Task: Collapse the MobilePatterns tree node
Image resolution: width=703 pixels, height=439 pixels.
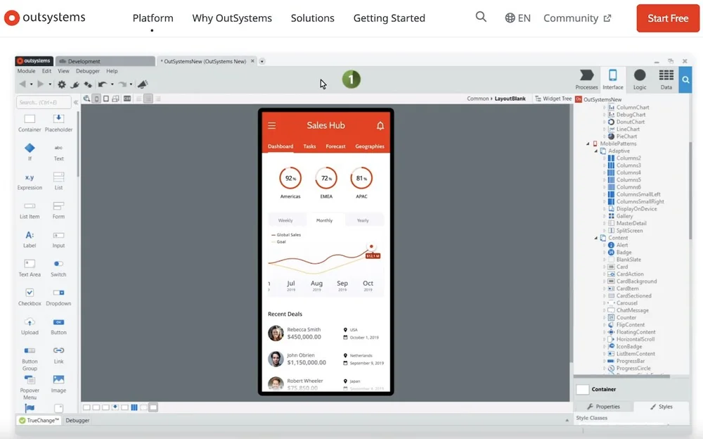Action: pyautogui.click(x=588, y=144)
